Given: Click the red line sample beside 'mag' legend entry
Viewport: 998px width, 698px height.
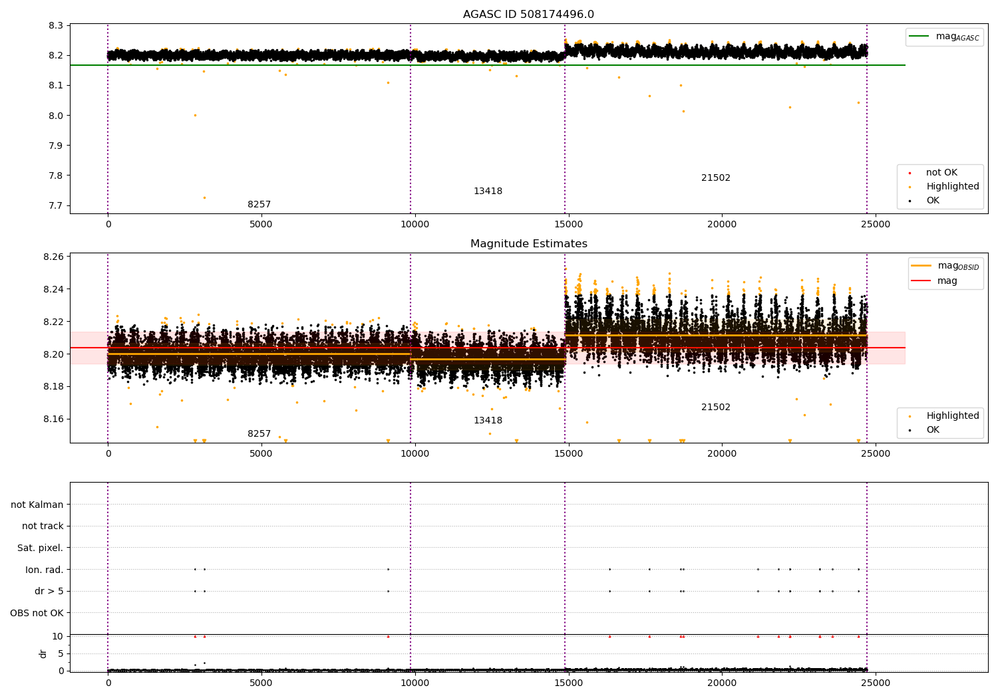Looking at the screenshot, I should click(921, 281).
